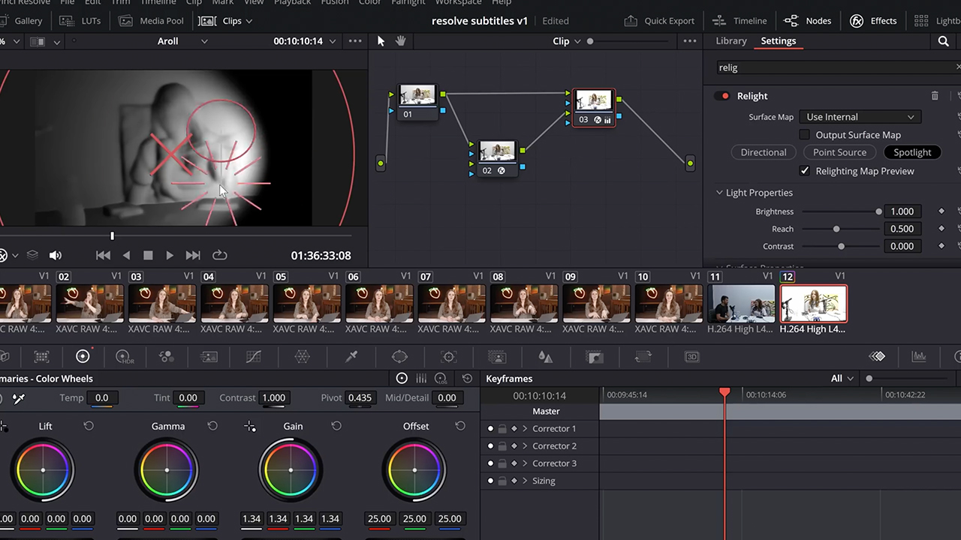
Task: Select the Directional light type
Action: tap(764, 152)
